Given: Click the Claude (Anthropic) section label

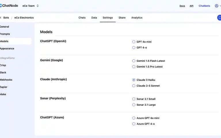Looking at the screenshot, I should click(x=54, y=79).
